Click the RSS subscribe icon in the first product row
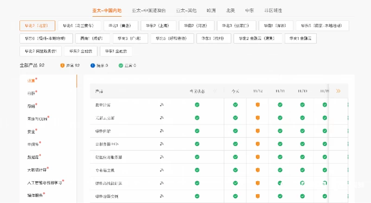This screenshot has width=371, height=203. point(162,105)
